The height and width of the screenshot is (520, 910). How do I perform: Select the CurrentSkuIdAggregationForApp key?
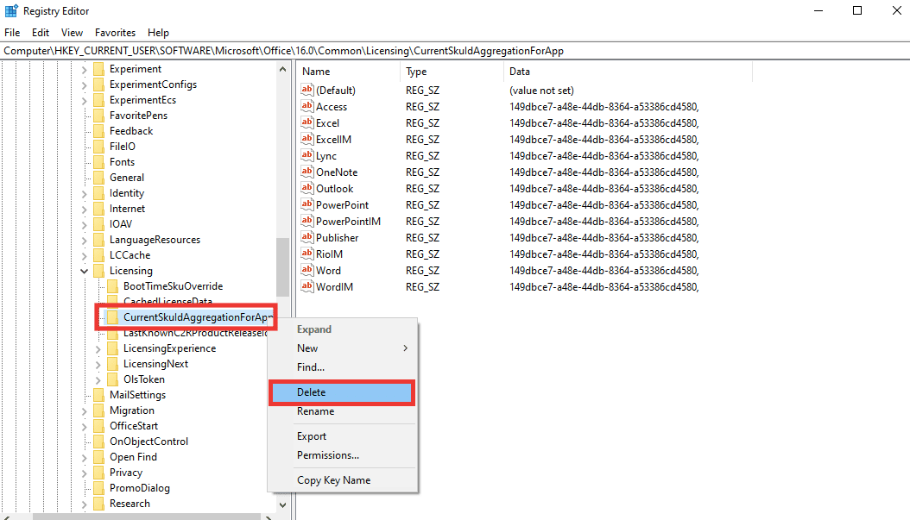pyautogui.click(x=198, y=317)
